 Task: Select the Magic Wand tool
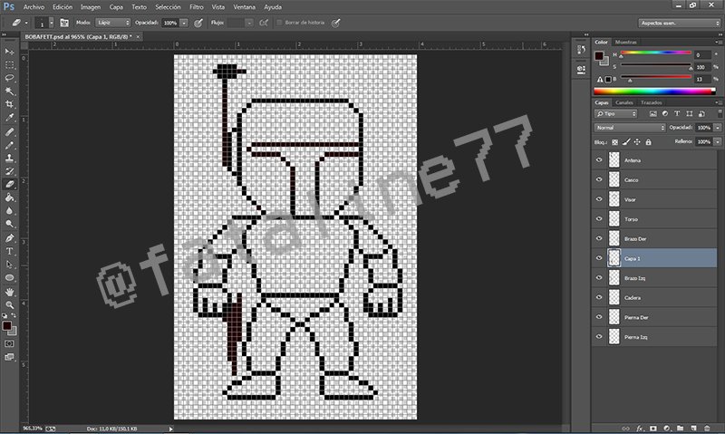coord(9,91)
